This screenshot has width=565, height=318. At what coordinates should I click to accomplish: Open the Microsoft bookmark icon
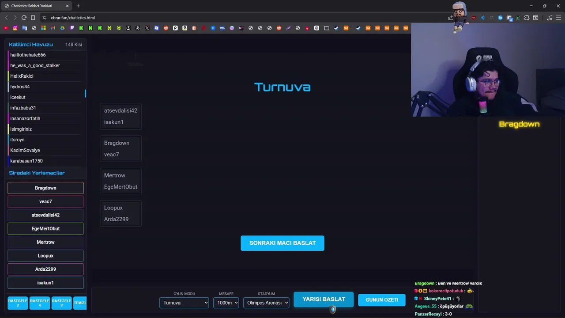tap(43, 28)
